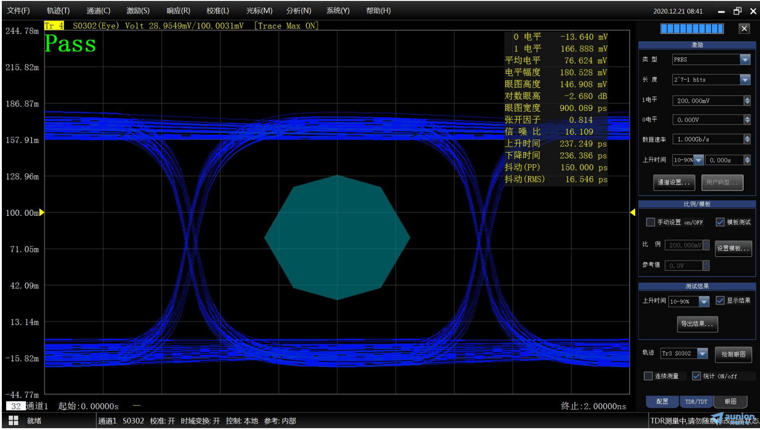Screen dimensions: 760x430
Task: Expand the results 上升时间 10-90% dropdown
Action: click(x=704, y=301)
